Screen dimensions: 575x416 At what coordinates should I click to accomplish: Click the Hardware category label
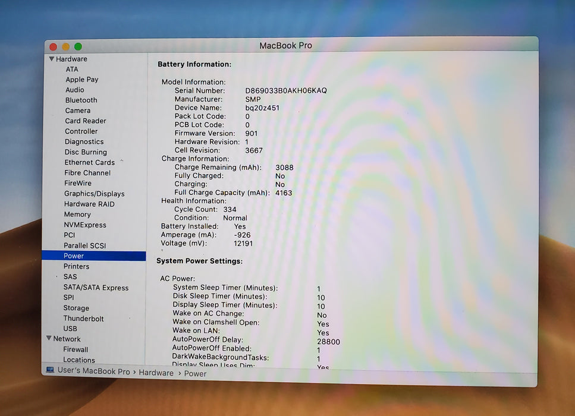pos(71,59)
